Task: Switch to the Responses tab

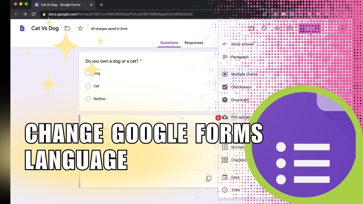Action: [x=194, y=43]
